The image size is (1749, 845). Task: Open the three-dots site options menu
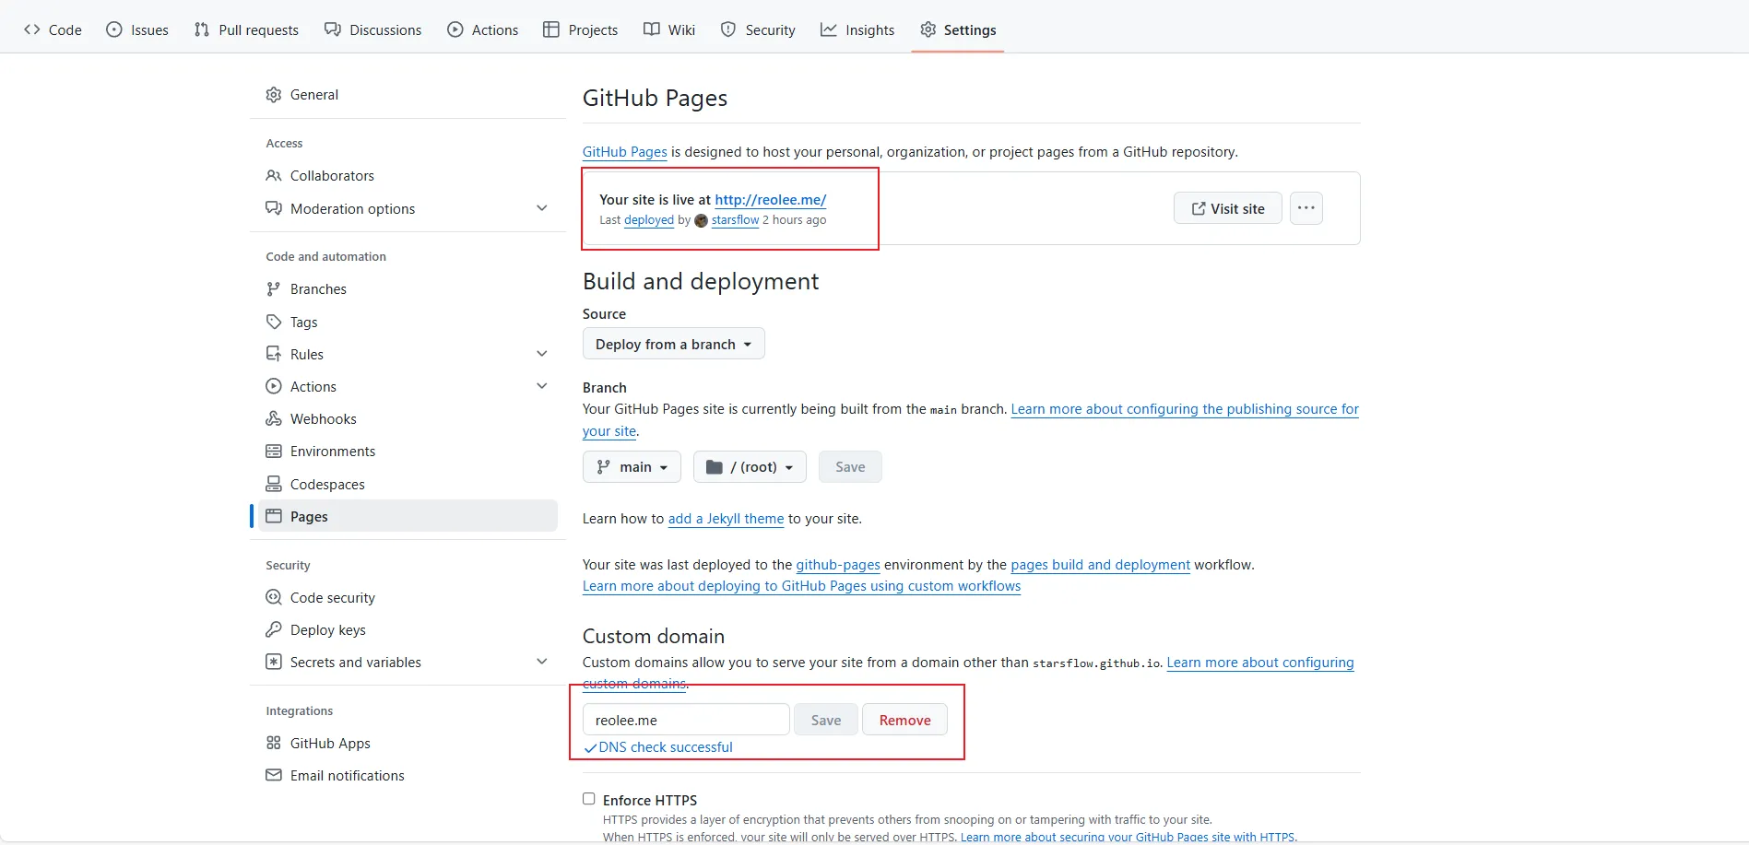[x=1306, y=208]
